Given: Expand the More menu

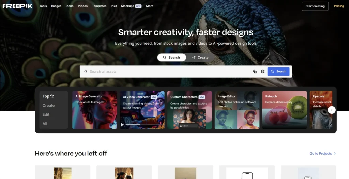Looking at the screenshot, I should click(x=150, y=6).
